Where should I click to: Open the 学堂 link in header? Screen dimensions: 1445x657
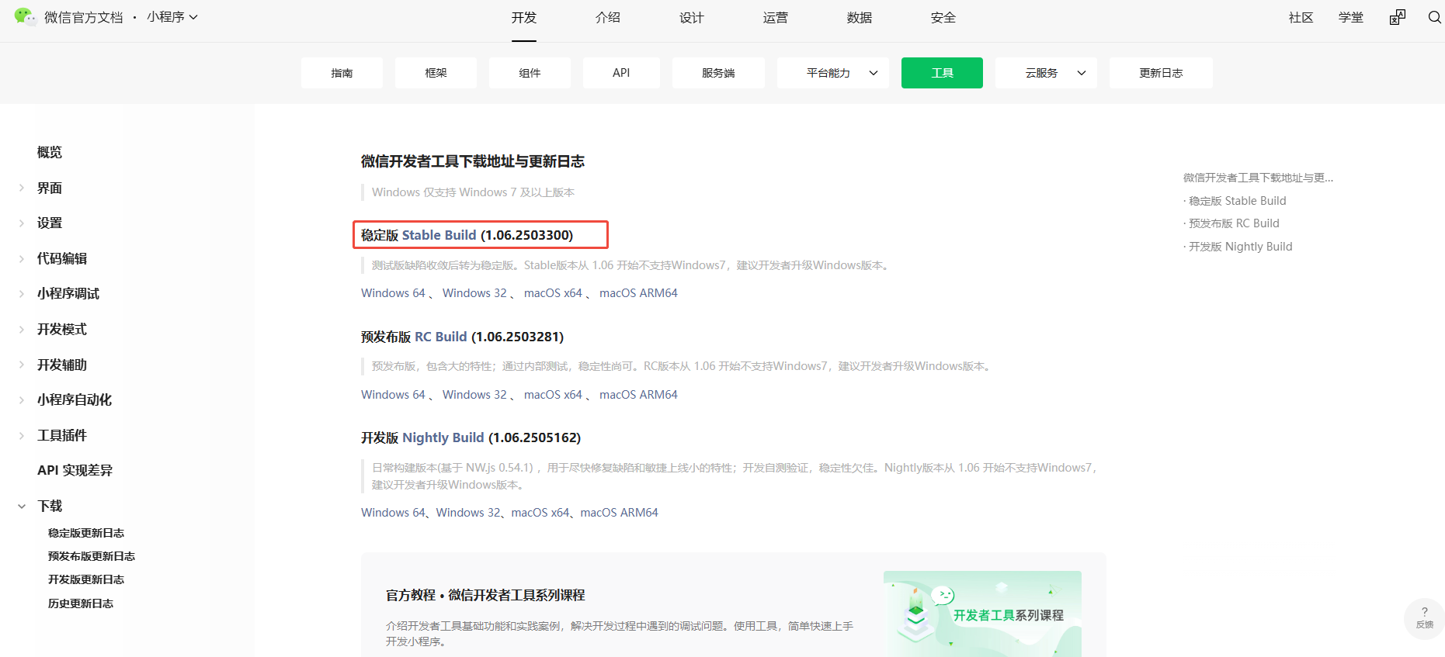click(x=1351, y=18)
